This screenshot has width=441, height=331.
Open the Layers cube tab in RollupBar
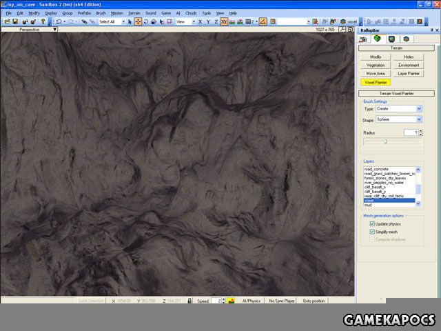406,39
